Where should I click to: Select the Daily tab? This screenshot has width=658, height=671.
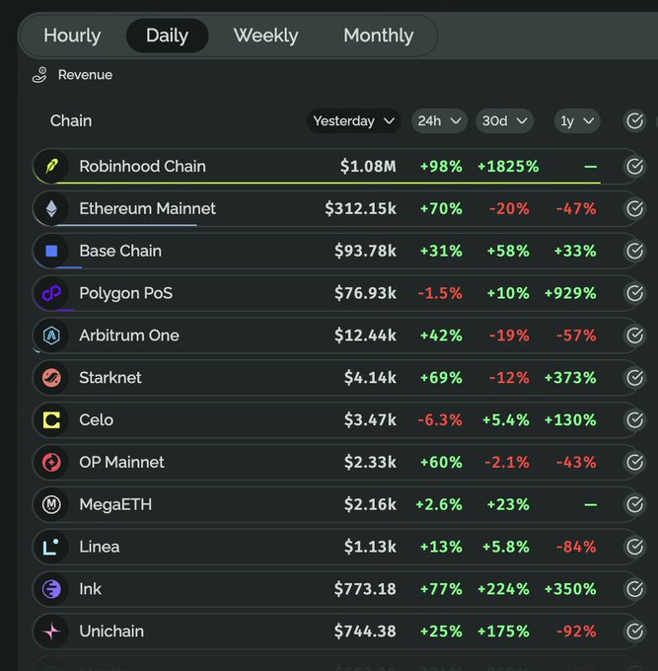[x=168, y=36]
